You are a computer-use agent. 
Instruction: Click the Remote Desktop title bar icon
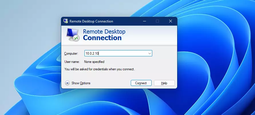point(66,21)
